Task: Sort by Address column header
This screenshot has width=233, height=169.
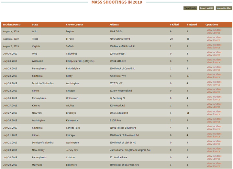Action: pos(114,25)
